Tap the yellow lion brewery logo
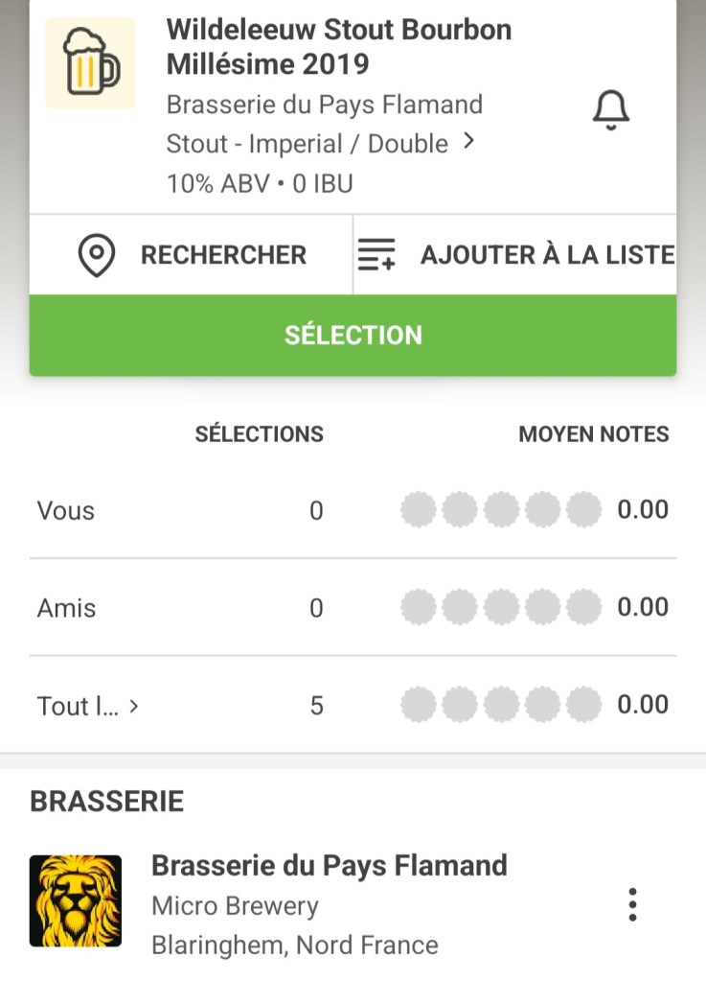Viewport: 706px width, 981px height. (76, 901)
